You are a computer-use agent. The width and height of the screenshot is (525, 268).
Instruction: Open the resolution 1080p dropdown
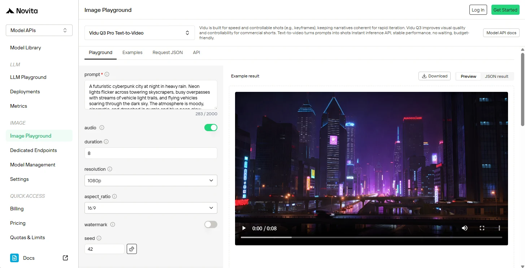(x=151, y=180)
